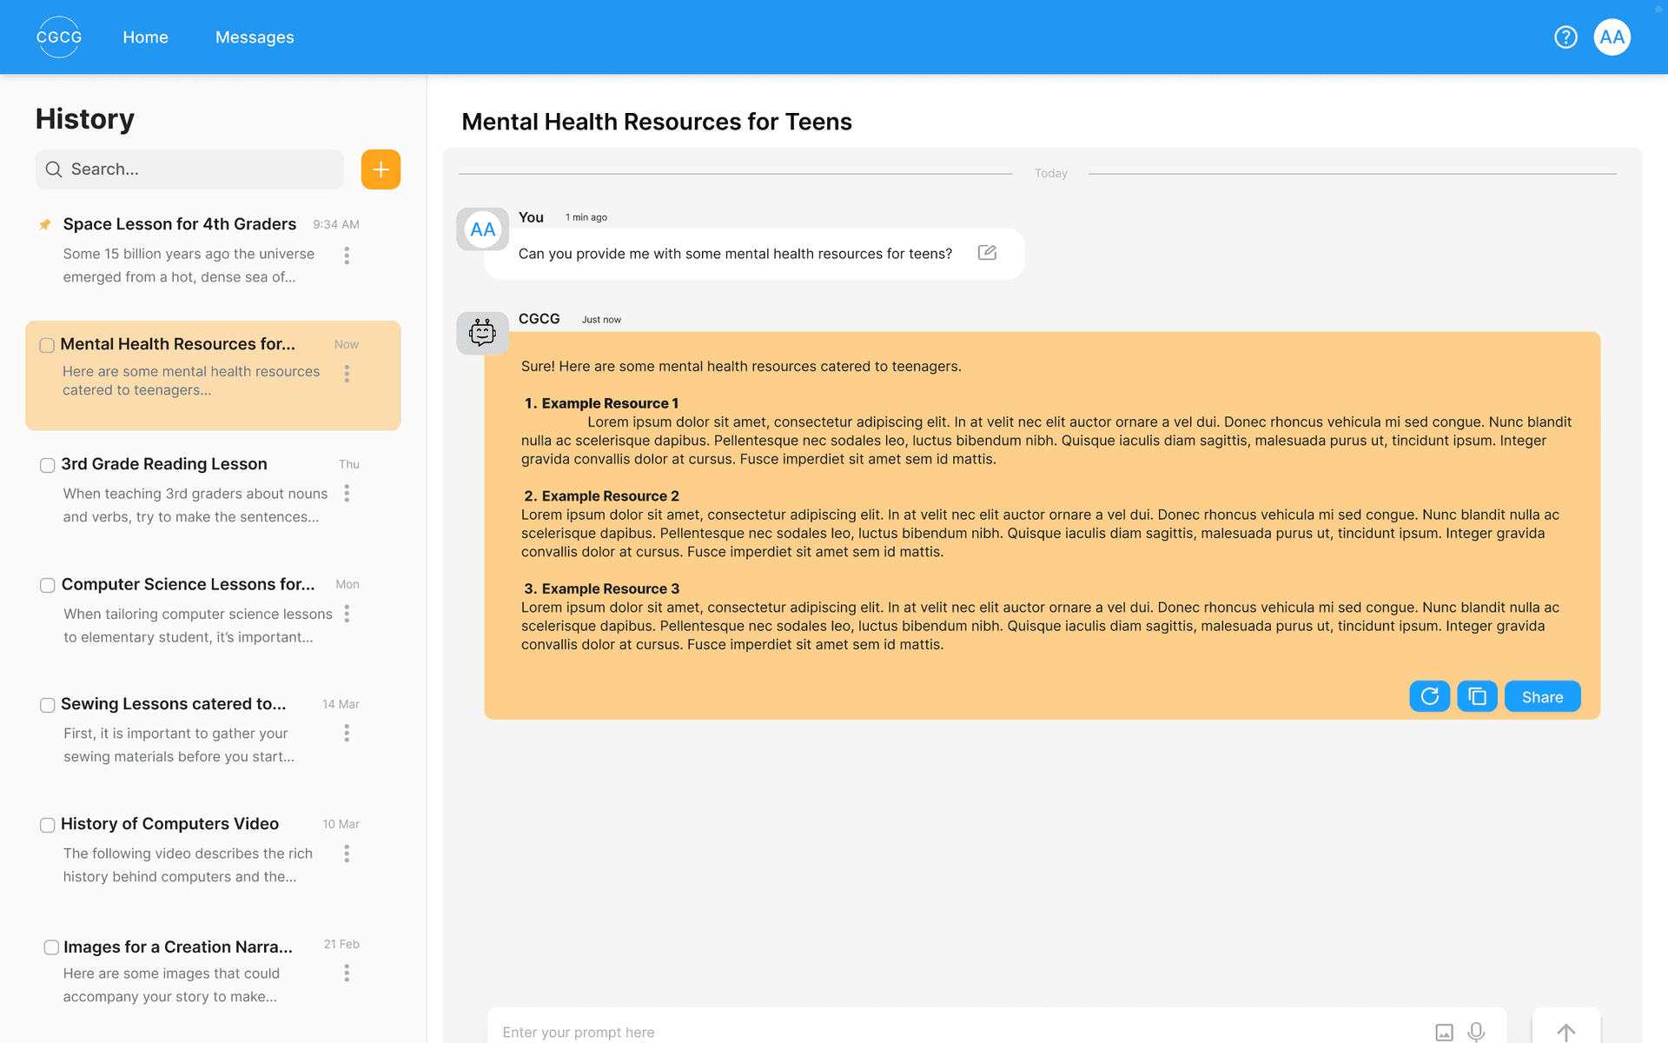Click the microphone voice input icon
Viewport: 1668px width, 1043px height.
pyautogui.click(x=1476, y=1032)
